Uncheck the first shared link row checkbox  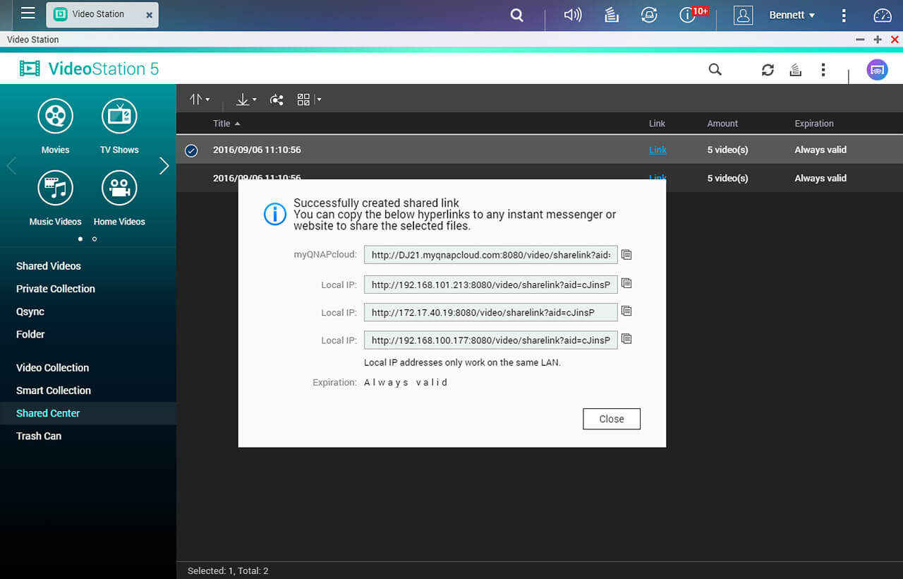[x=191, y=150]
